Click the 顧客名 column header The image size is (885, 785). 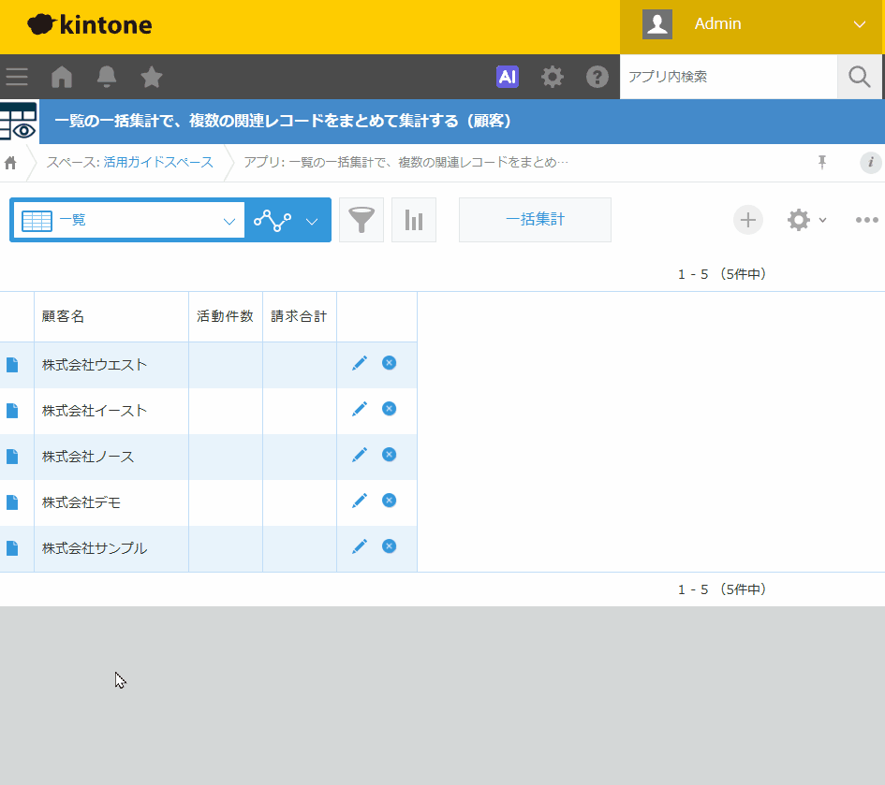(111, 316)
